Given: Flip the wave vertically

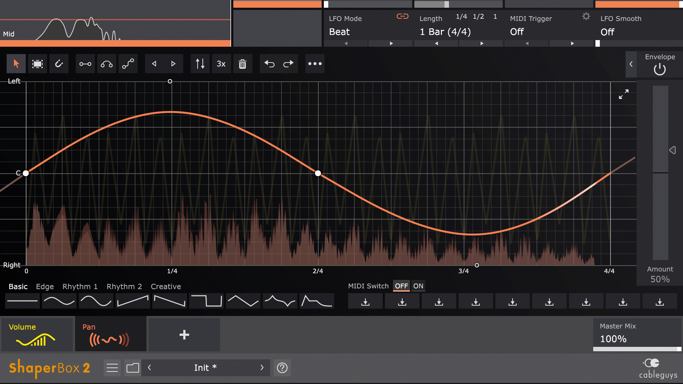Looking at the screenshot, I should click(x=200, y=64).
